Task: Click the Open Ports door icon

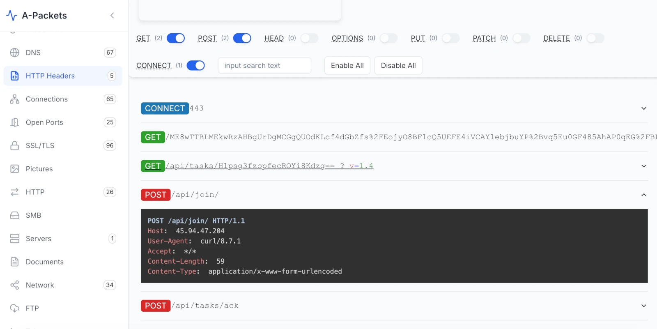Action: click(15, 122)
